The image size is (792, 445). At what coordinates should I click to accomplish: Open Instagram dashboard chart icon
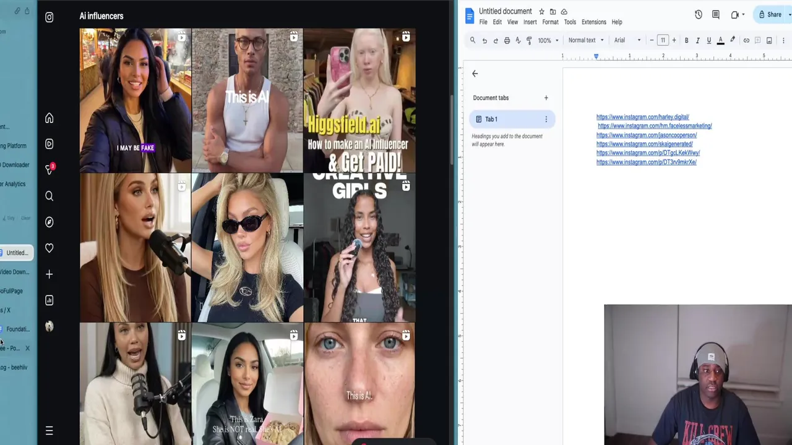[x=49, y=300]
